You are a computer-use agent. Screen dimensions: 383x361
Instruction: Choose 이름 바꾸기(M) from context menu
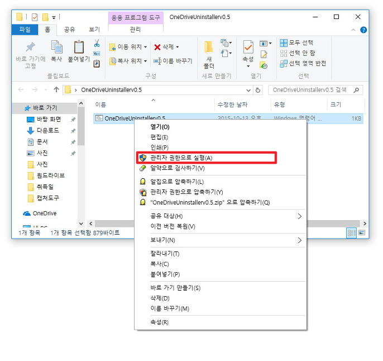coord(221,308)
